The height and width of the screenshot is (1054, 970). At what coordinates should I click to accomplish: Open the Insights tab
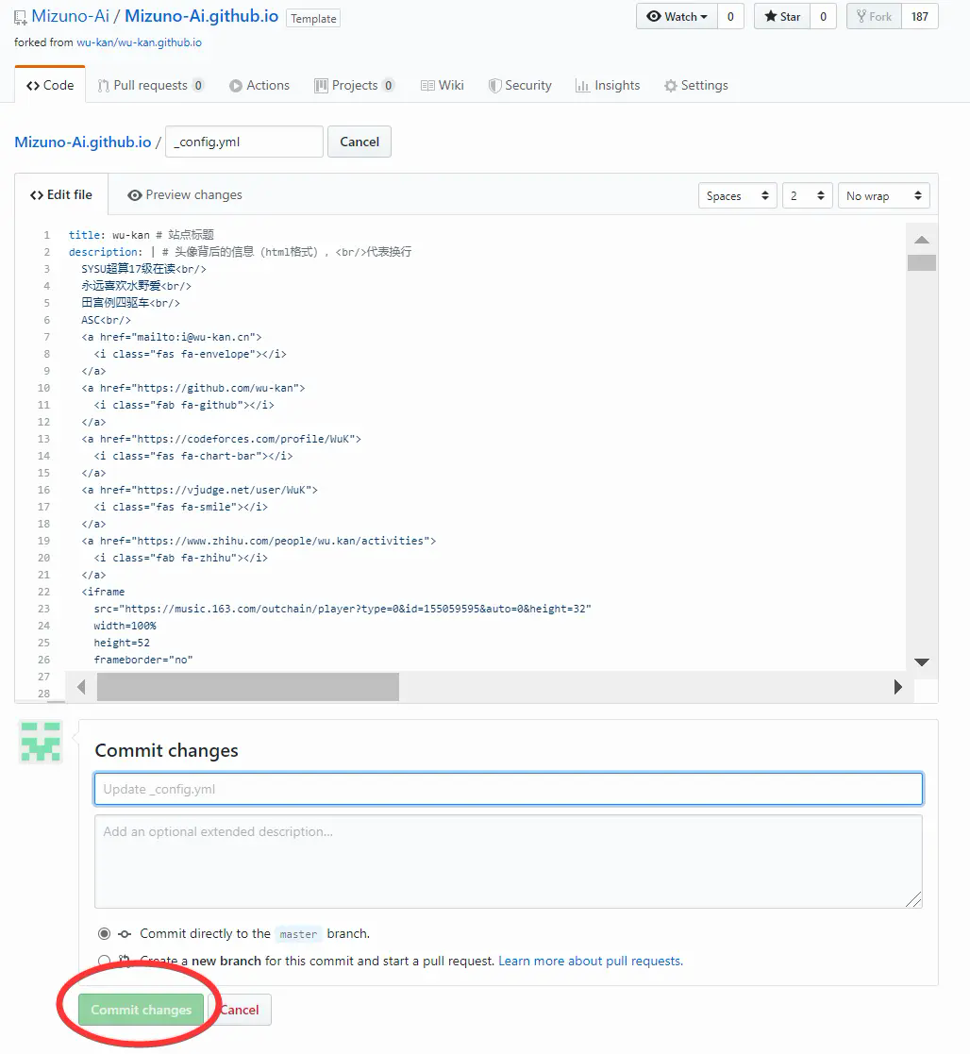pyautogui.click(x=608, y=85)
